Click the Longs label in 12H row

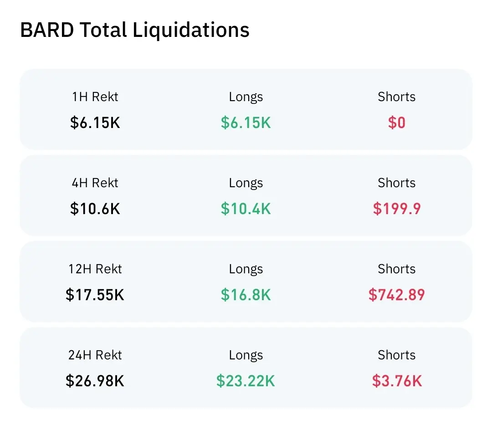pyautogui.click(x=246, y=269)
